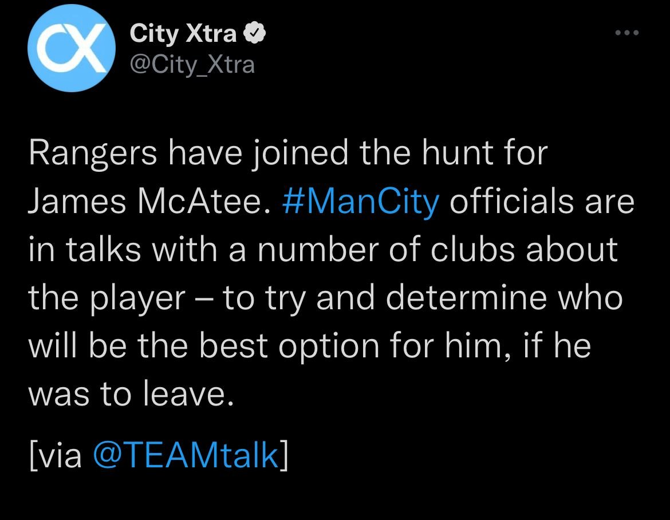Click the closing bracket after @TEAMtalk
670x520 pixels.
pyautogui.click(x=283, y=456)
